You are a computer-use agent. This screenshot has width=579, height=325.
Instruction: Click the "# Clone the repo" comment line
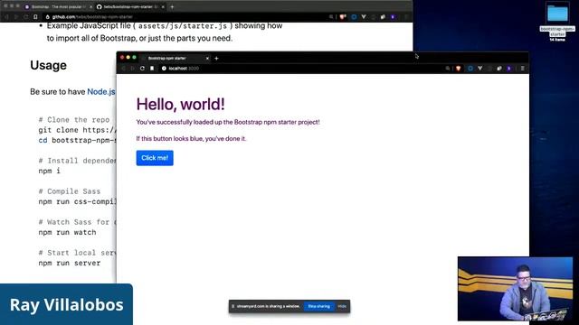point(74,120)
